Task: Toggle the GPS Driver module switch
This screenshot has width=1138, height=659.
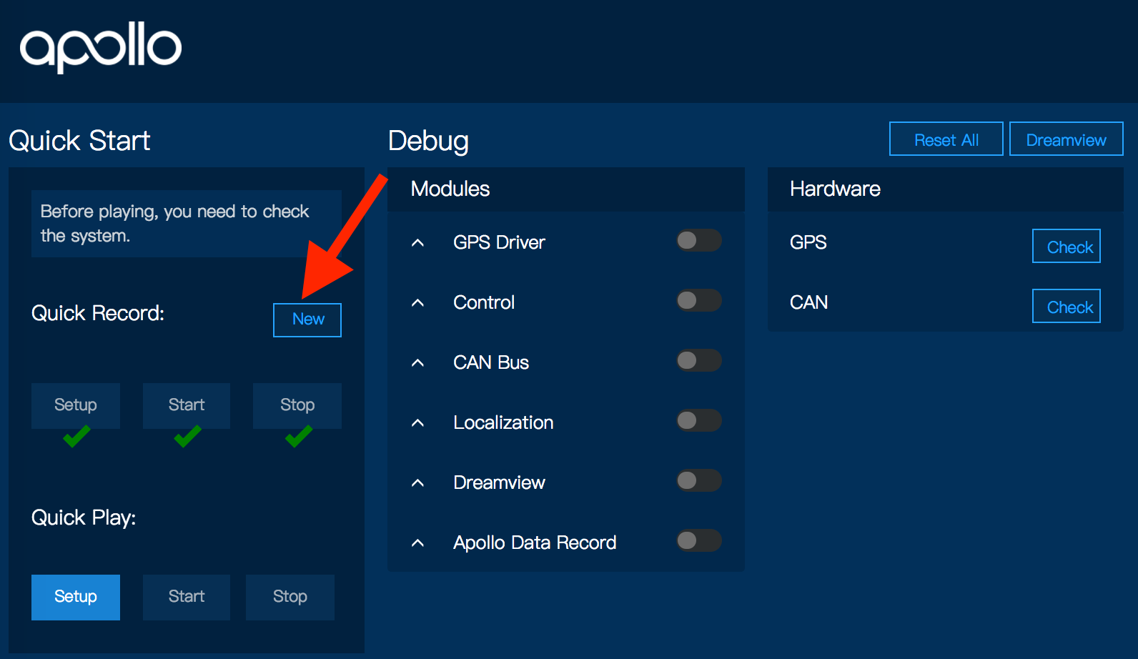Action: pos(699,240)
